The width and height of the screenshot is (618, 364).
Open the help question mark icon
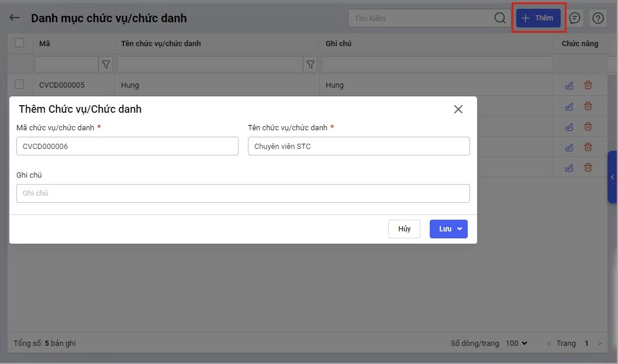(598, 18)
